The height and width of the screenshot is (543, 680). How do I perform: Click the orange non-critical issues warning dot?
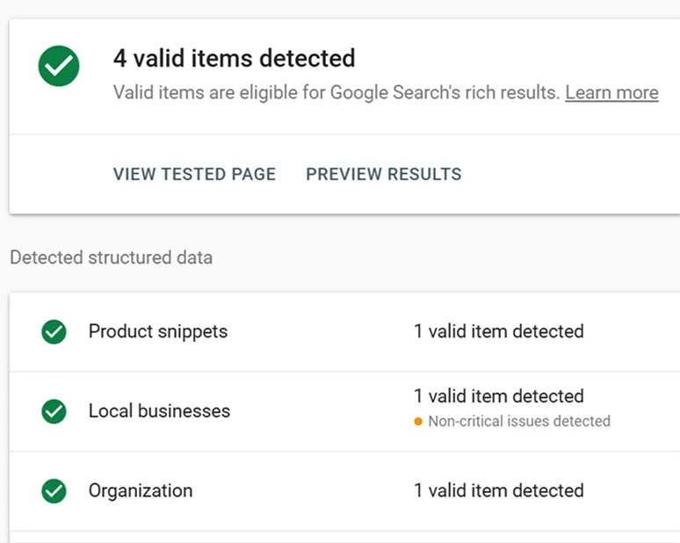(419, 422)
